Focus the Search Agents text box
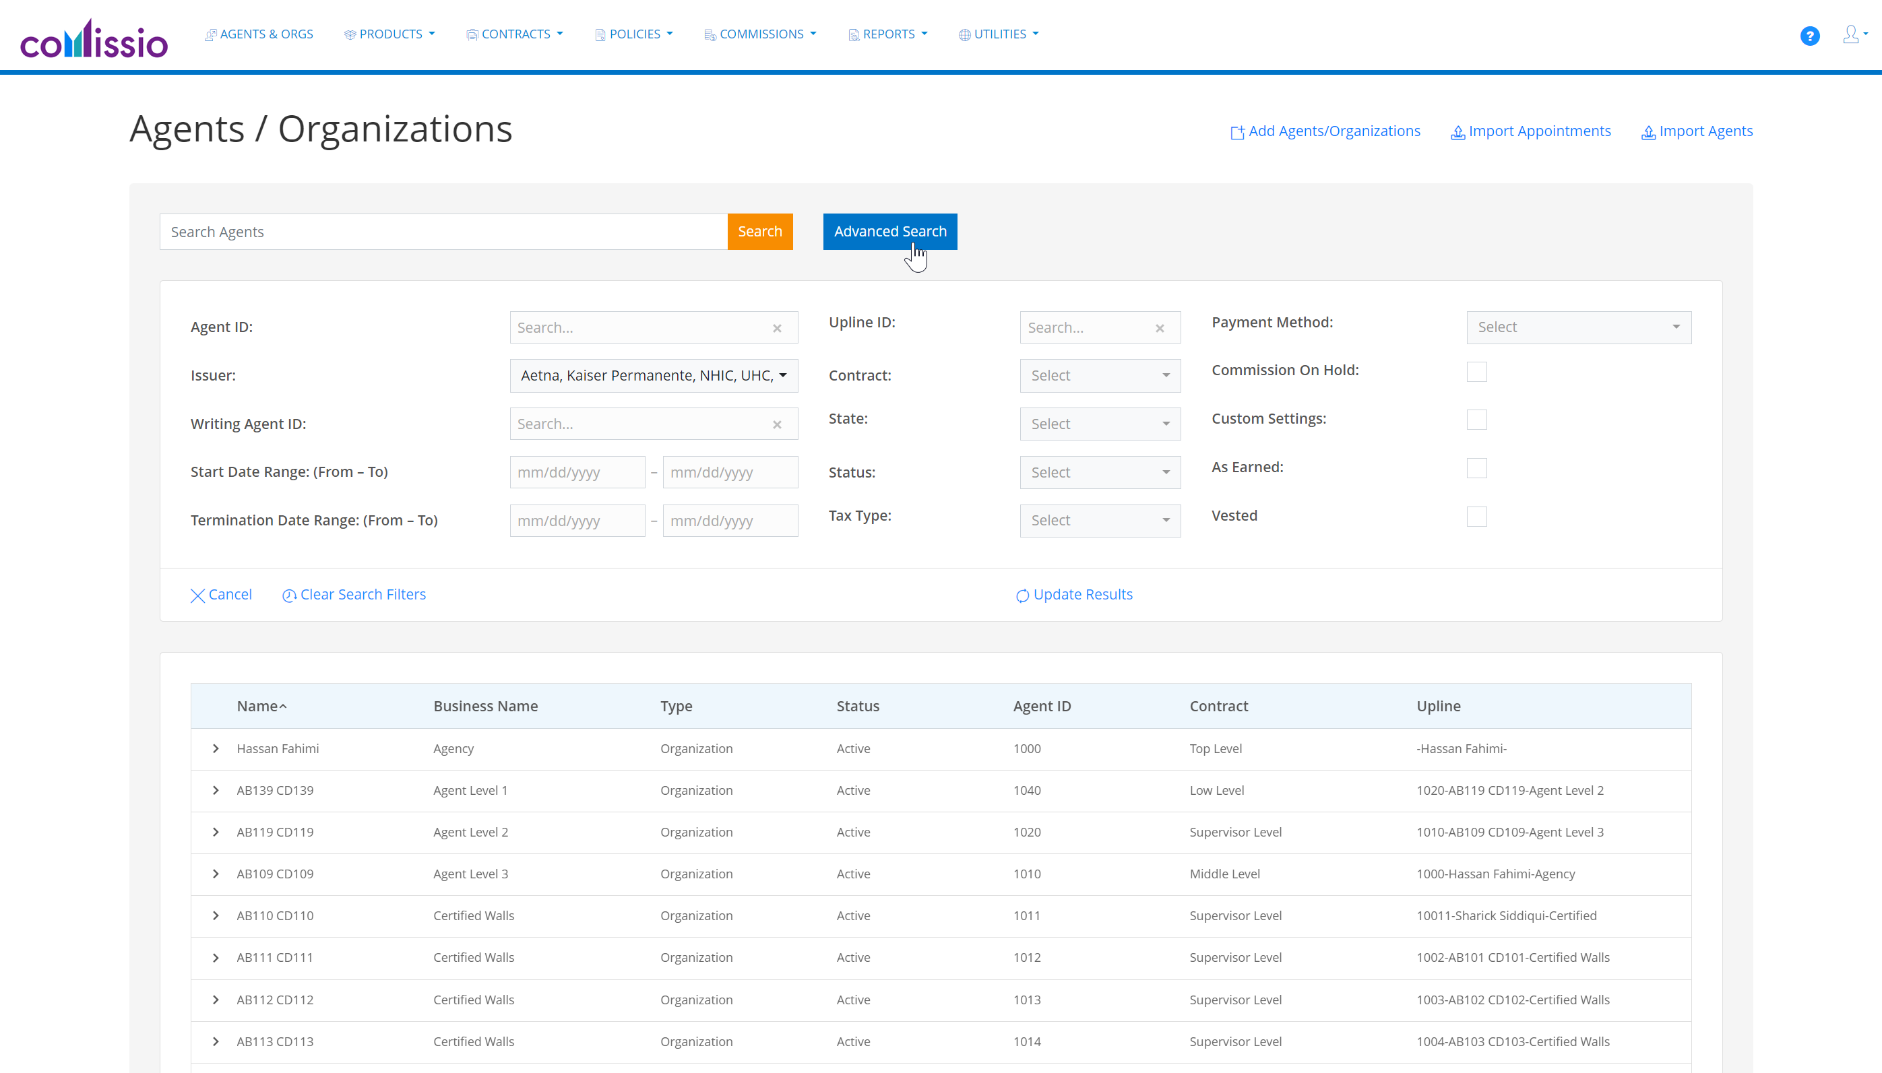This screenshot has height=1073, width=1882. pos(444,232)
